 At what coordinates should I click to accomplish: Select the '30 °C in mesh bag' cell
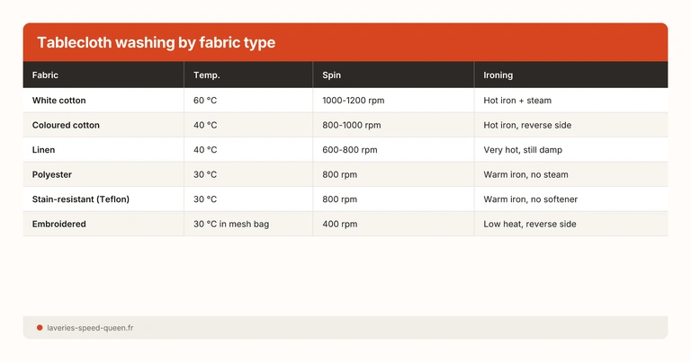231,224
